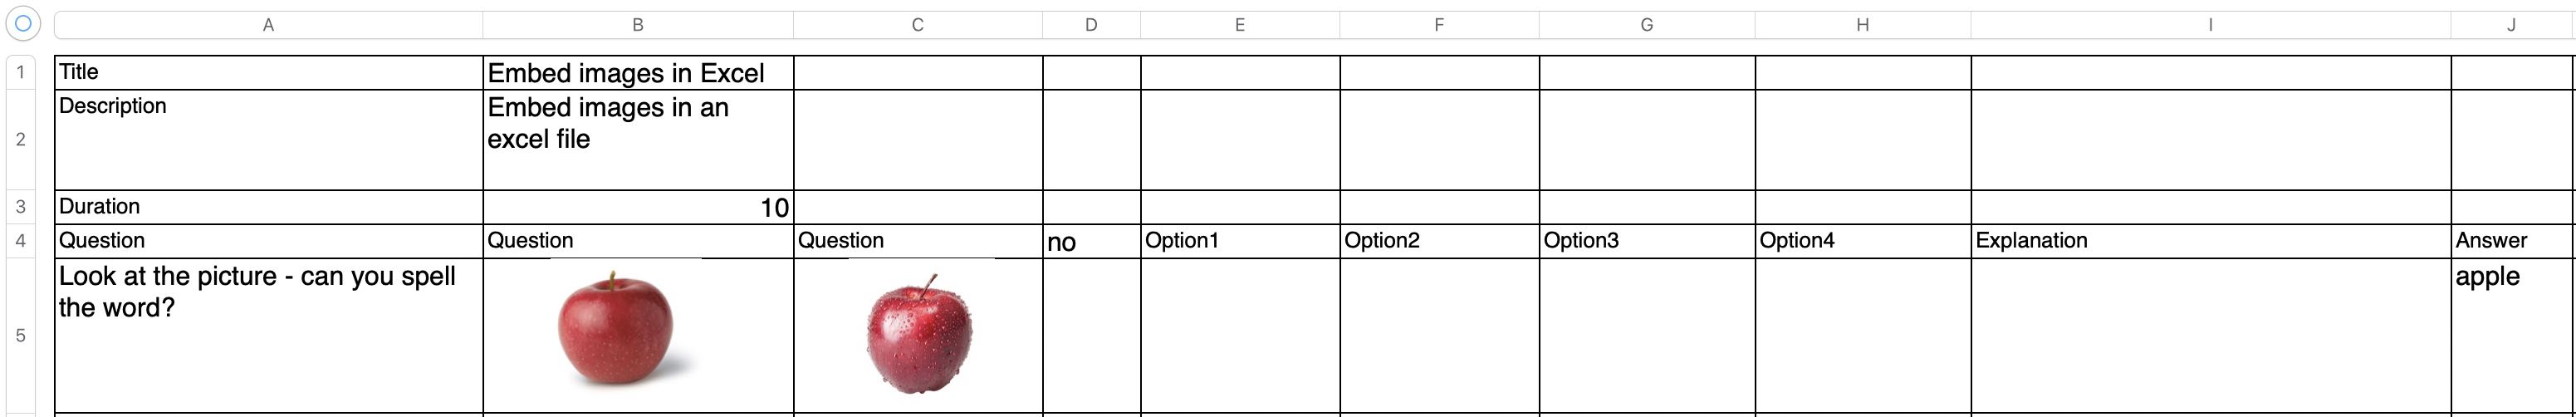Select column A header
Viewport: 2576px width, 417px height.
coord(268,25)
